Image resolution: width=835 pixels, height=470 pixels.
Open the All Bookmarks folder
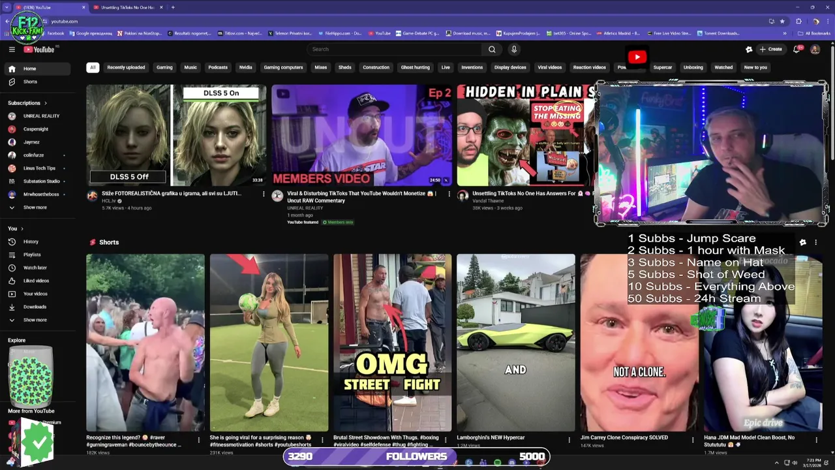tap(815, 33)
